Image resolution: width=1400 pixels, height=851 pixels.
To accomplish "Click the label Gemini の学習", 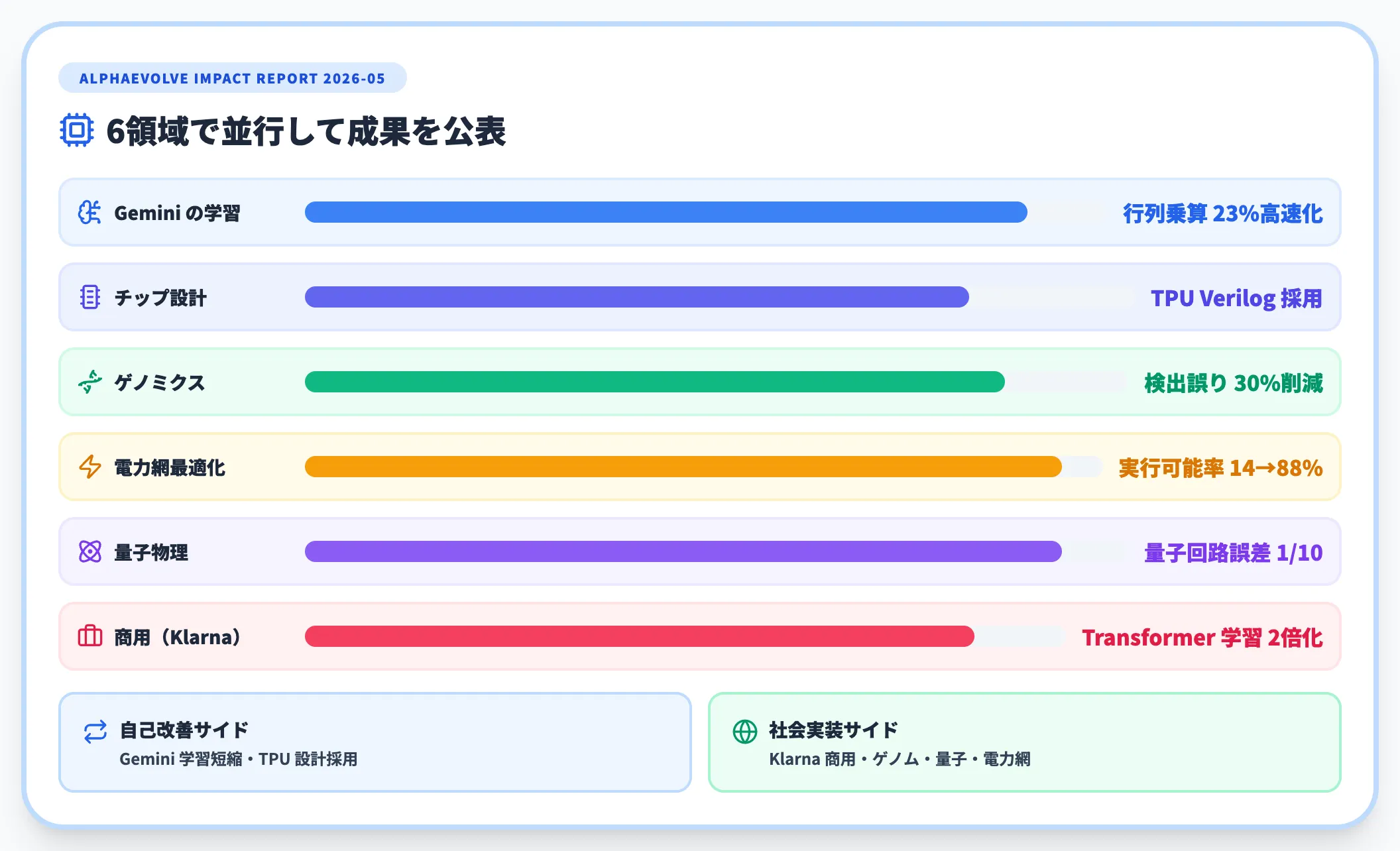I will [177, 213].
